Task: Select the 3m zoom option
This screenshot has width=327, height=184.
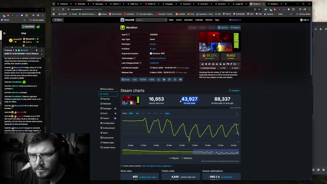Action: [149, 113]
